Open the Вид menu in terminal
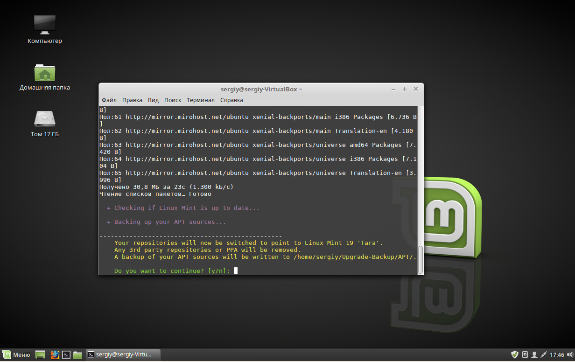This screenshot has width=575, height=362. point(153,100)
